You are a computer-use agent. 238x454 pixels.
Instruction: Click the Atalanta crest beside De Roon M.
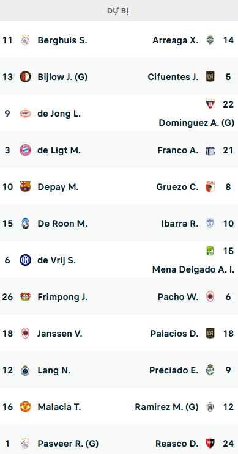(25, 224)
